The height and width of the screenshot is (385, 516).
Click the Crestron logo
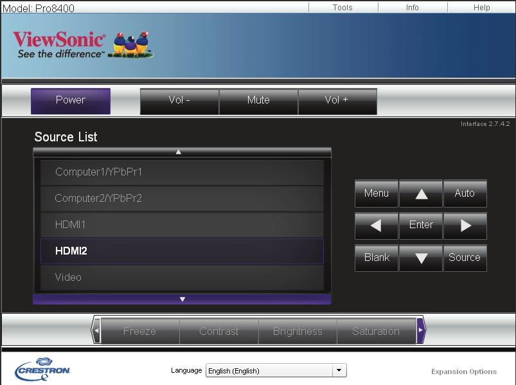pyautogui.click(x=42, y=370)
